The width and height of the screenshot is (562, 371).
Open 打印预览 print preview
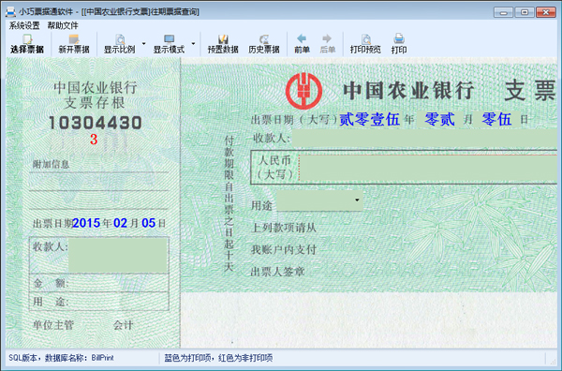tap(365, 44)
